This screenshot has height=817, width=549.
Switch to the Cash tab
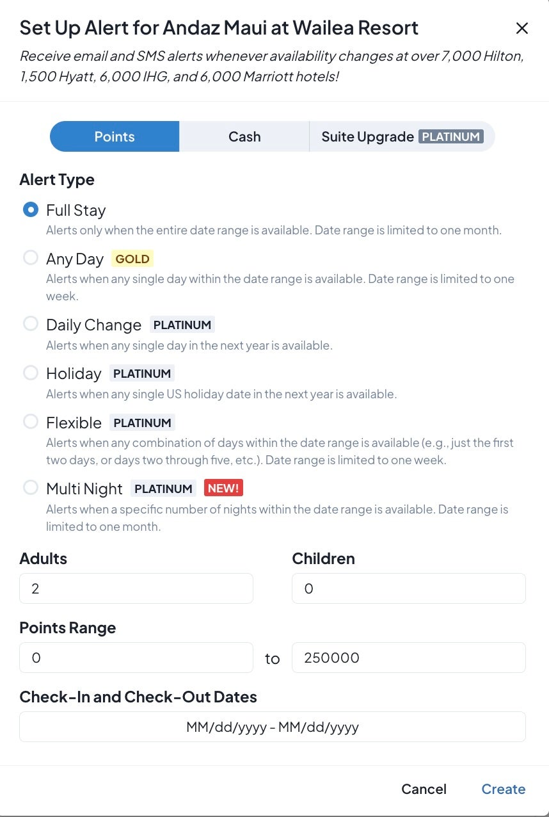click(x=244, y=136)
